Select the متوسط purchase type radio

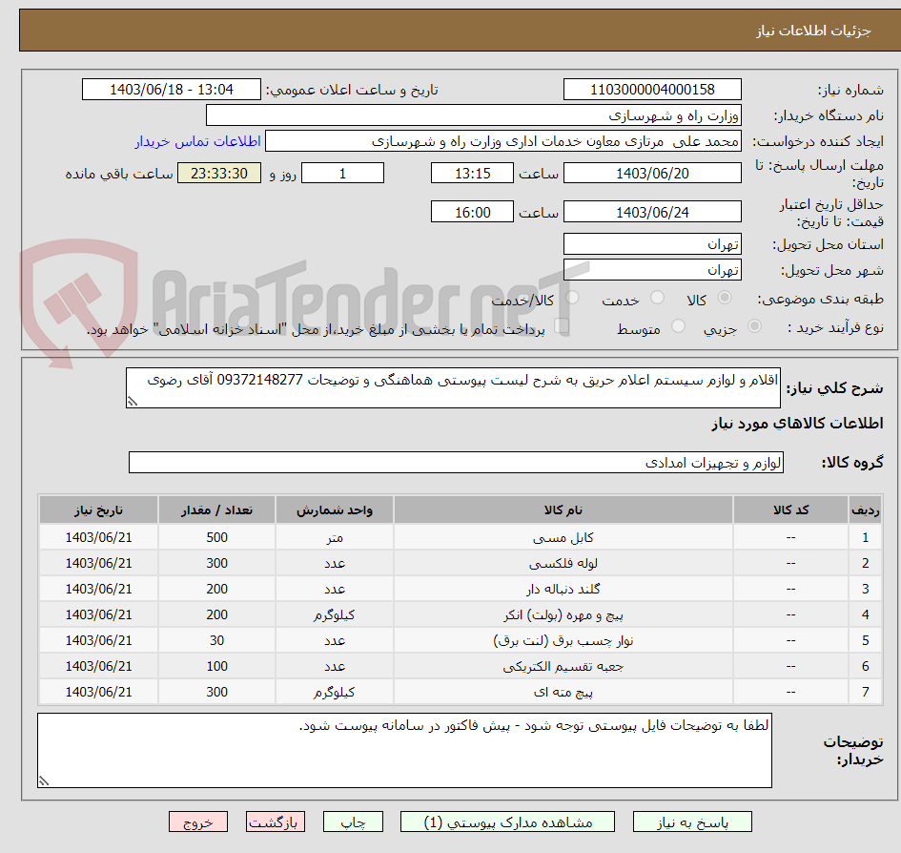tap(678, 326)
